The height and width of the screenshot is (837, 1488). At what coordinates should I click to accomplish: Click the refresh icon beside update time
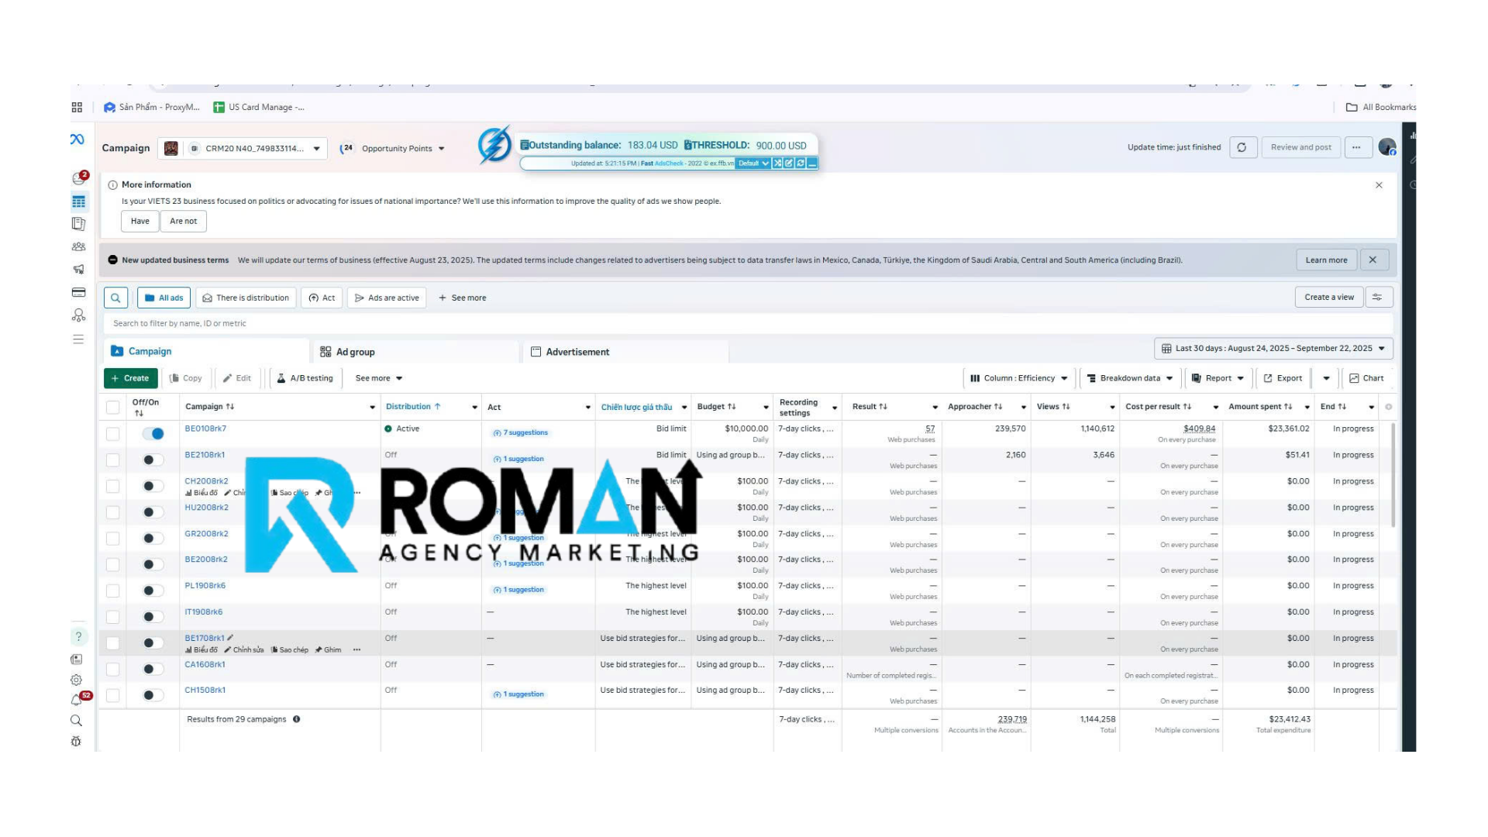click(x=1242, y=147)
